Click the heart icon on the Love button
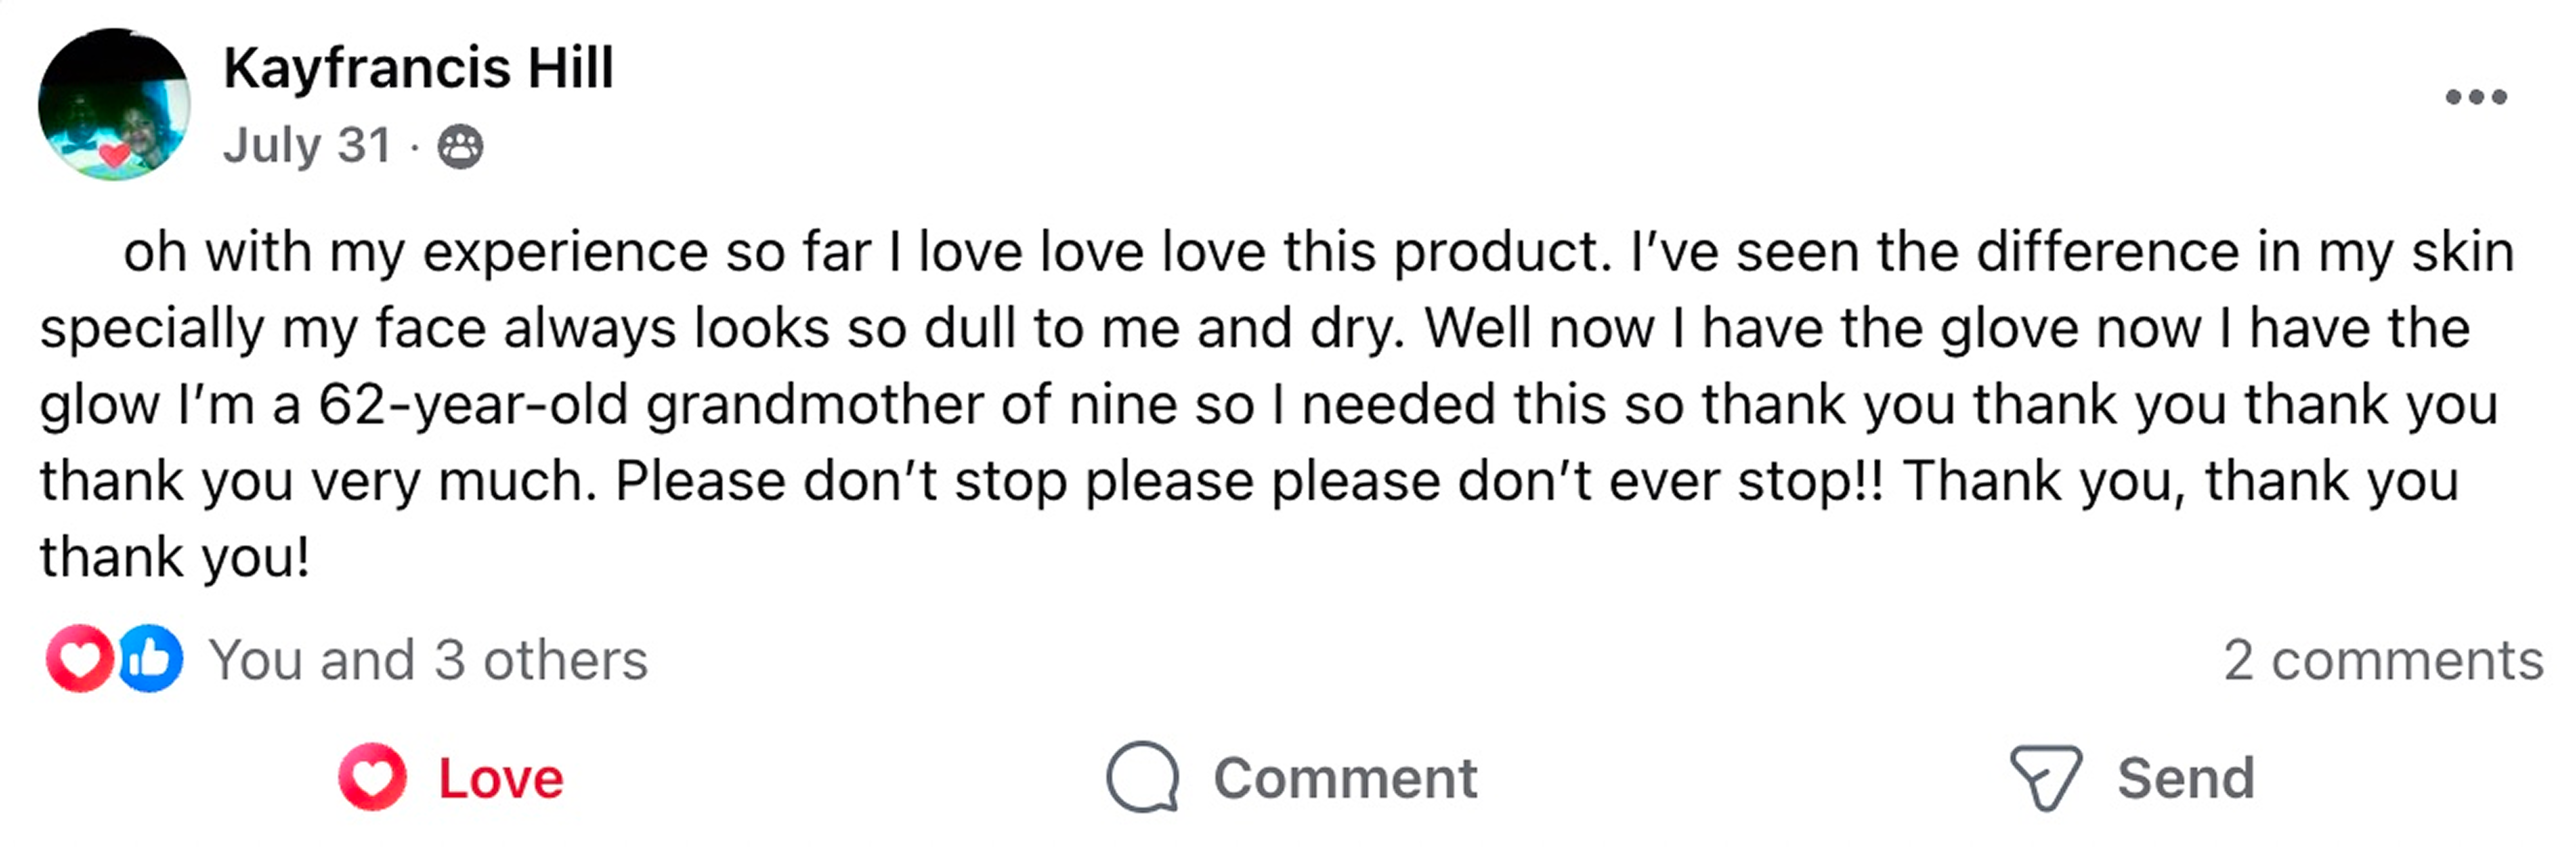Viewport: 2576px width, 847px height. click(x=372, y=777)
